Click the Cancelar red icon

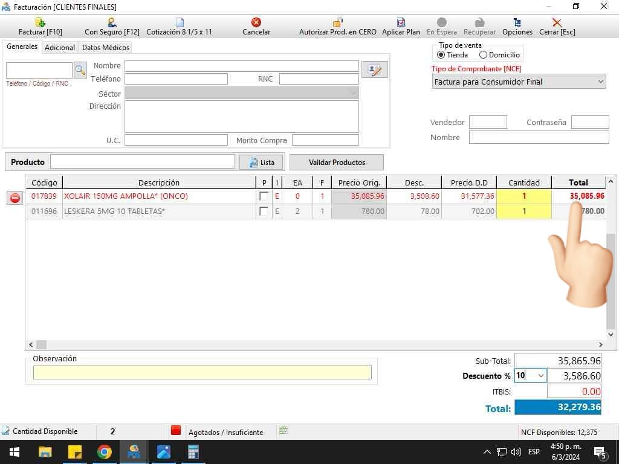256,22
